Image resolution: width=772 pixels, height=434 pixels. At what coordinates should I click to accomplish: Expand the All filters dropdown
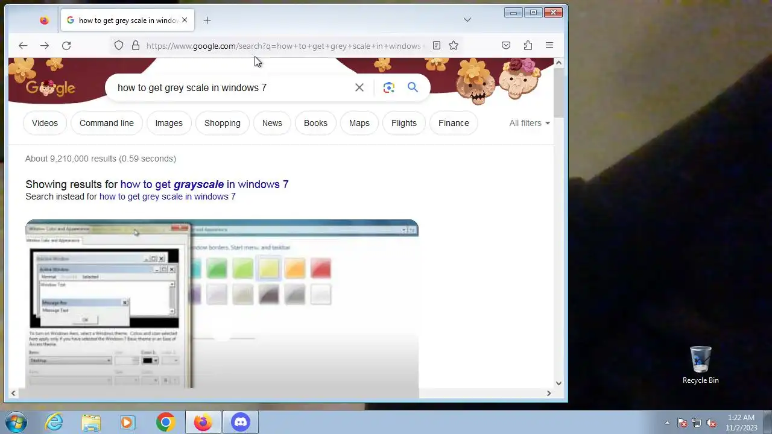pos(530,123)
